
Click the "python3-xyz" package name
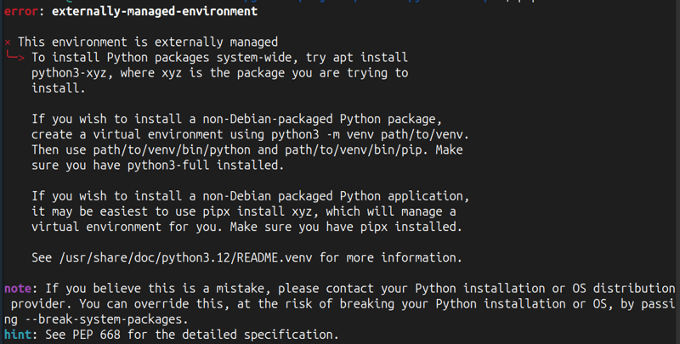pos(69,73)
